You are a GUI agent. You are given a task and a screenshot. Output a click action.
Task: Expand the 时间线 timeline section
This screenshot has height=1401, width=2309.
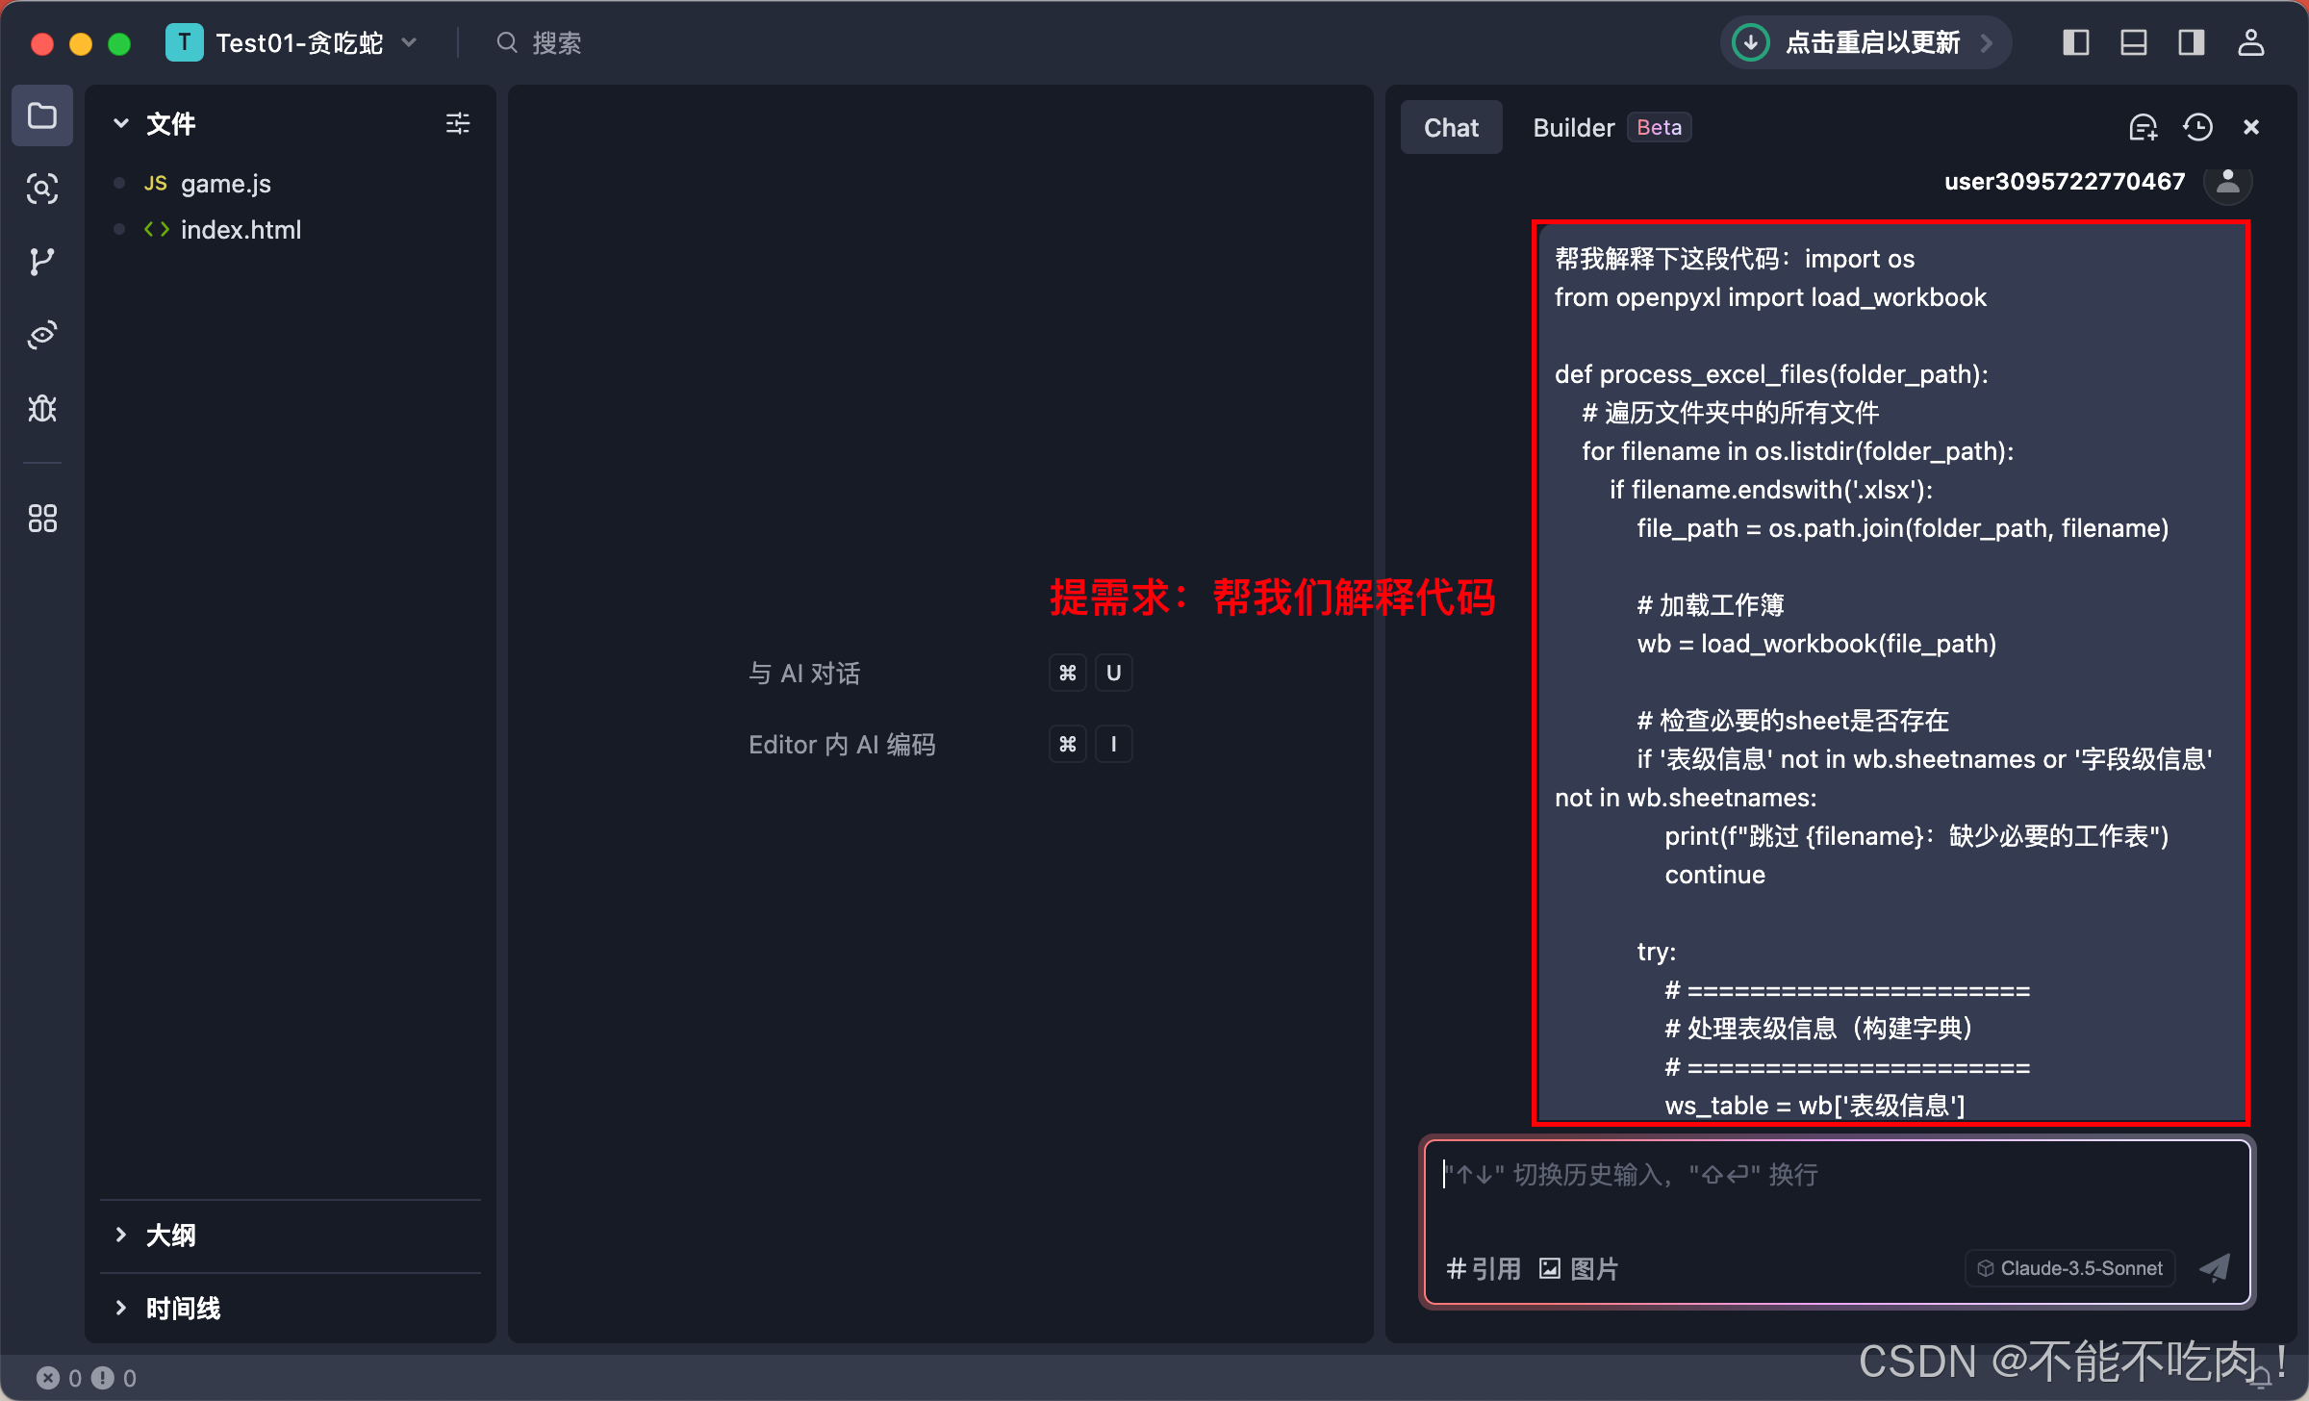click(x=183, y=1308)
